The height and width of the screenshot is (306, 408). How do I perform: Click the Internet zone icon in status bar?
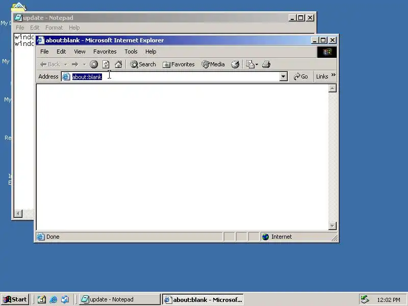(265, 237)
